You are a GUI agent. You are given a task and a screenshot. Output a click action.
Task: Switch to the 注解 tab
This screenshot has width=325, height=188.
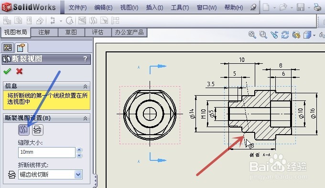pyautogui.click(x=44, y=32)
